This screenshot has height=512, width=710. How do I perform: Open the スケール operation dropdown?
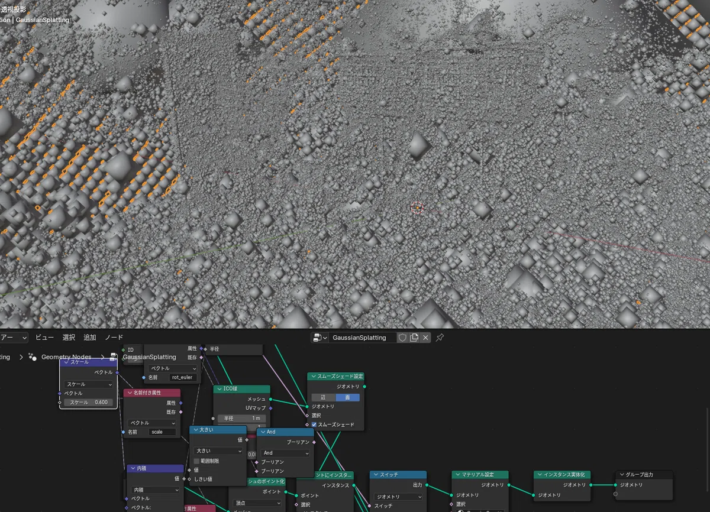[x=88, y=384]
